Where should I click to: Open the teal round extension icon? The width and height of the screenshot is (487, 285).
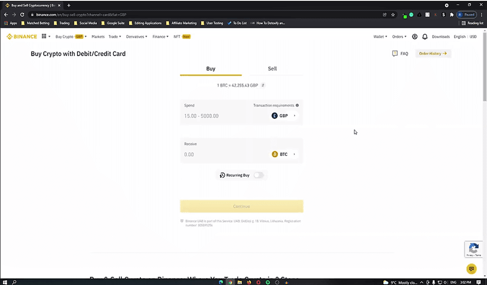pos(411,14)
